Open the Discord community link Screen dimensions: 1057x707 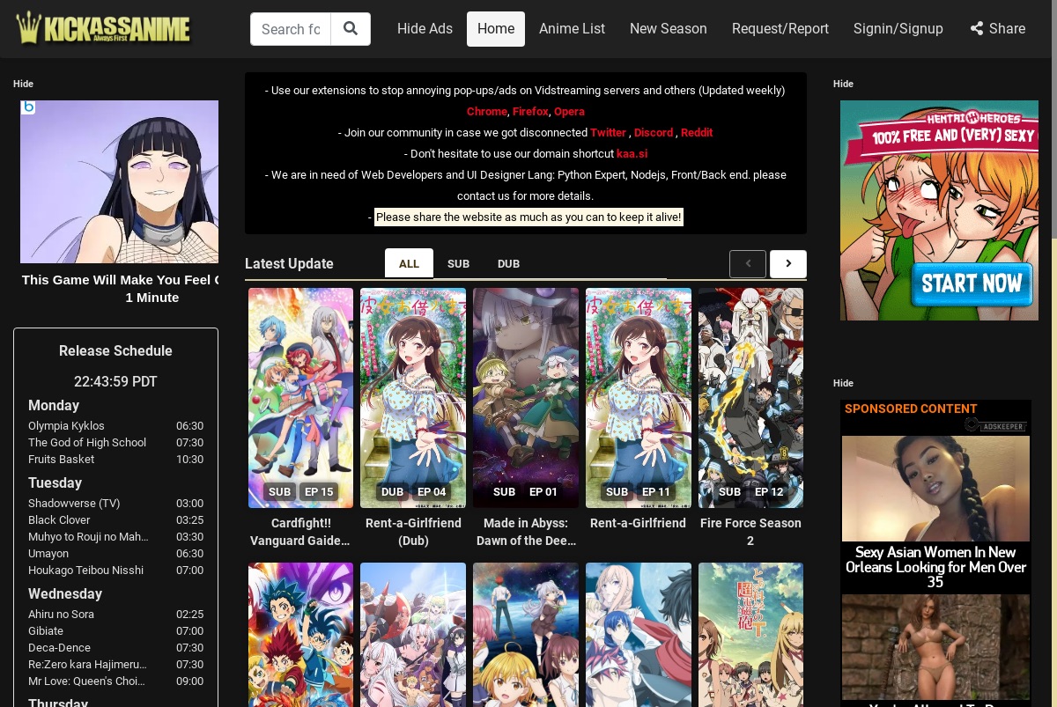tap(654, 133)
